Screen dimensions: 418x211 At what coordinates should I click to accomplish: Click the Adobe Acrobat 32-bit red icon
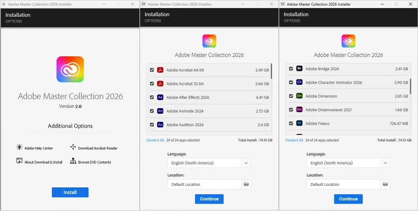(x=160, y=84)
